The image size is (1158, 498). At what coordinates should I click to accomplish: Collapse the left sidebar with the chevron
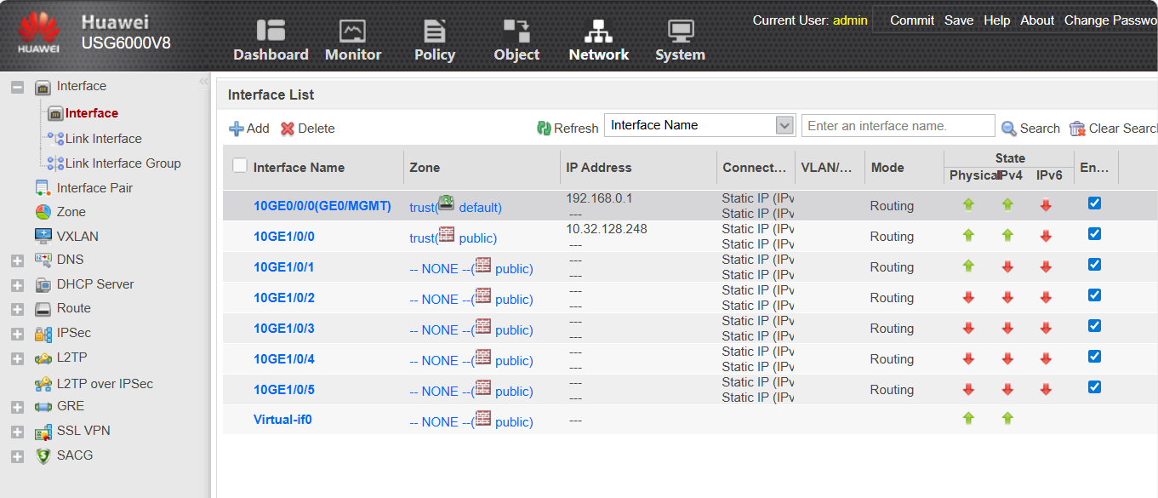coord(203,82)
